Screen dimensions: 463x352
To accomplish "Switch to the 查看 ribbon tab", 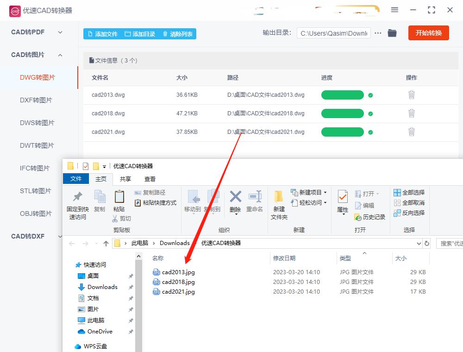I will pos(150,179).
